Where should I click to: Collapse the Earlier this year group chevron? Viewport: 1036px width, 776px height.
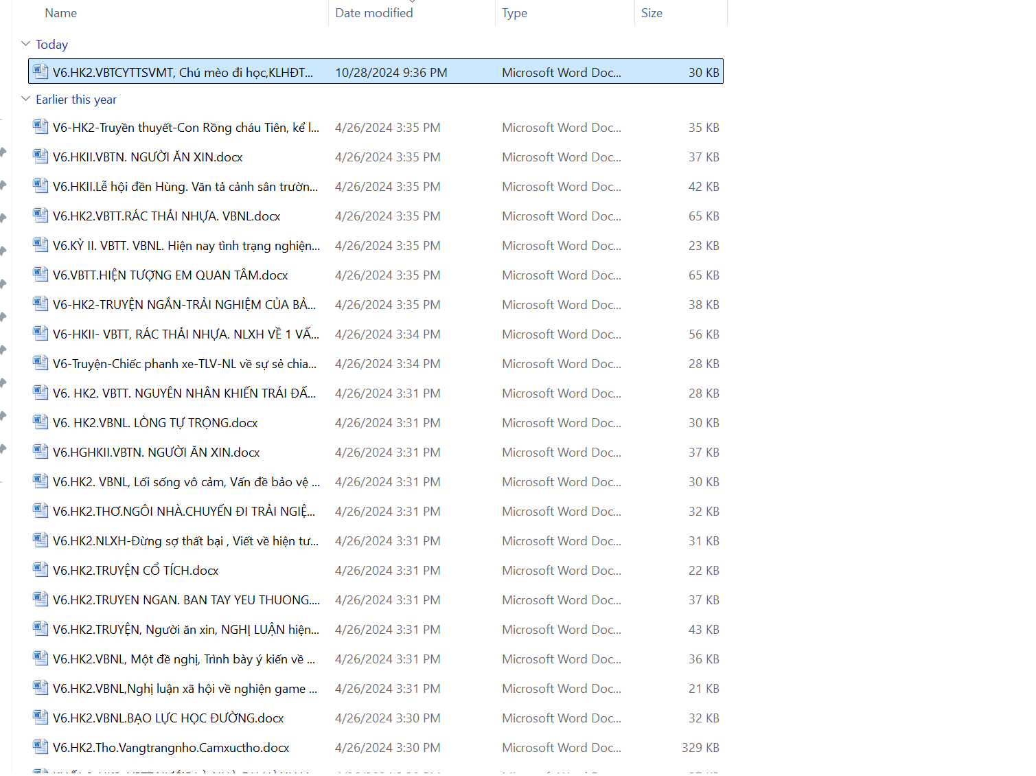pyautogui.click(x=26, y=99)
